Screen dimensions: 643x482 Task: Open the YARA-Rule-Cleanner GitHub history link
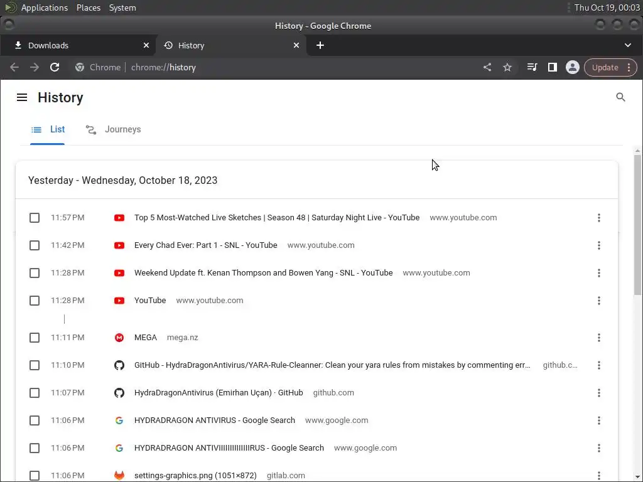332,365
